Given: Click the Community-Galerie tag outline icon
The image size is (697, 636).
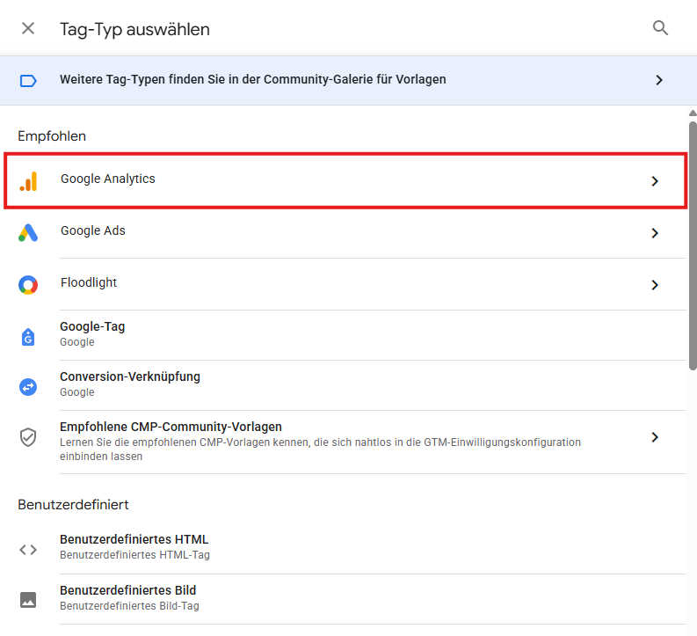Looking at the screenshot, I should [x=28, y=81].
